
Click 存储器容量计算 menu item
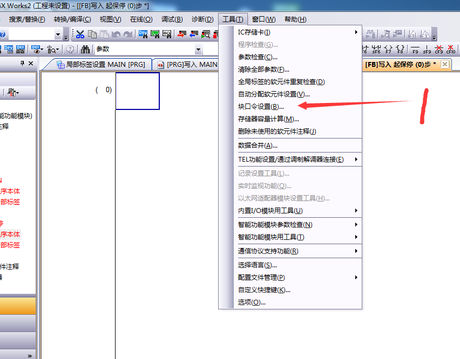(268, 119)
